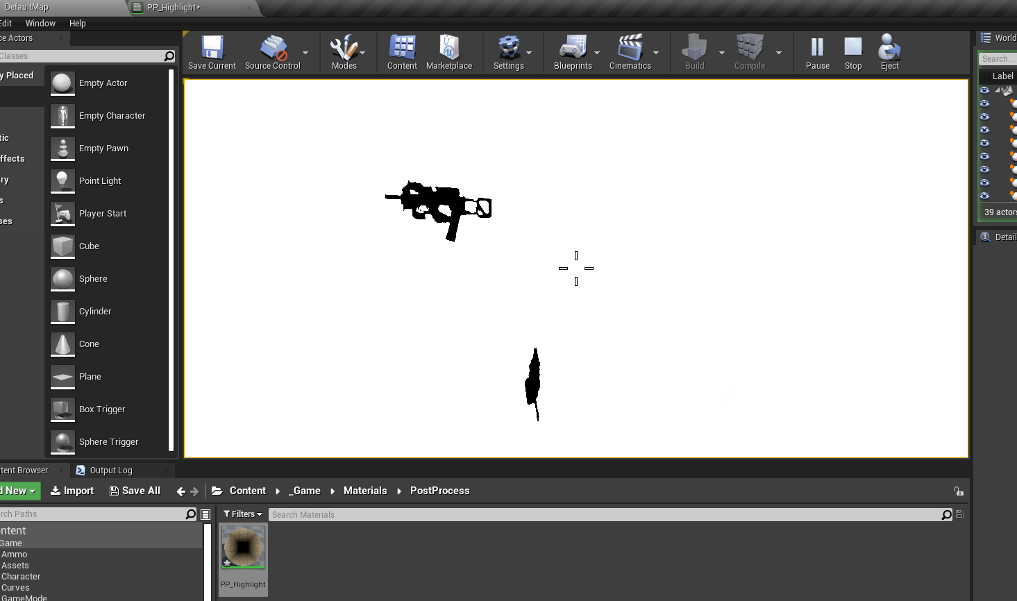Open the Details panel tab
The width and height of the screenshot is (1017, 601).
pos(998,237)
